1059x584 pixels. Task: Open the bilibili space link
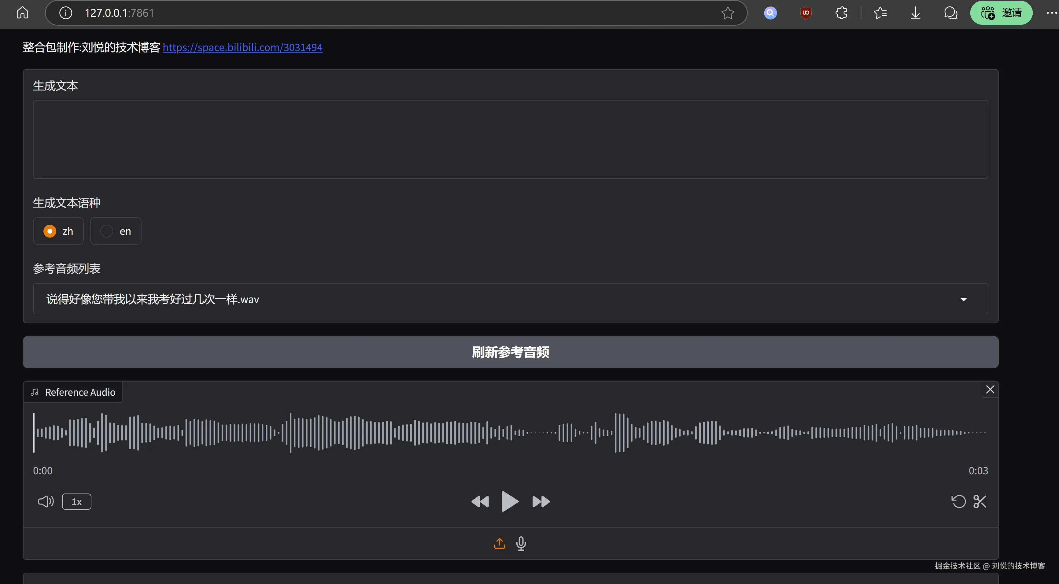coord(242,47)
